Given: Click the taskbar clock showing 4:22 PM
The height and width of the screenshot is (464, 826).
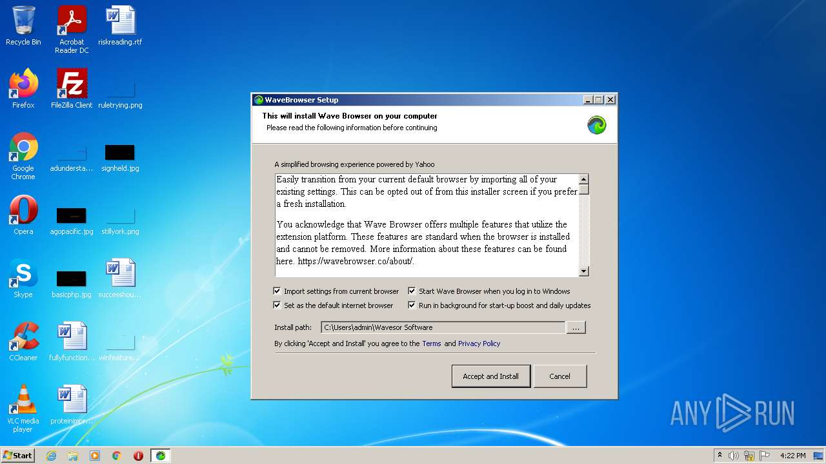Looking at the screenshot, I should click(x=792, y=456).
